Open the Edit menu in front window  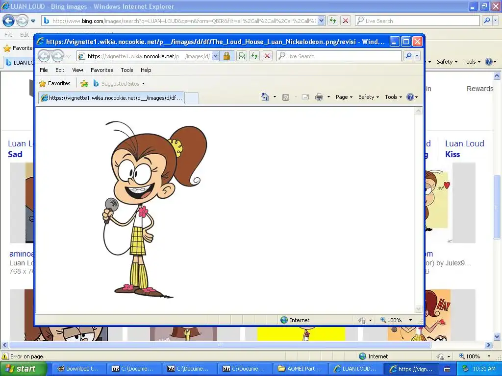click(x=59, y=70)
